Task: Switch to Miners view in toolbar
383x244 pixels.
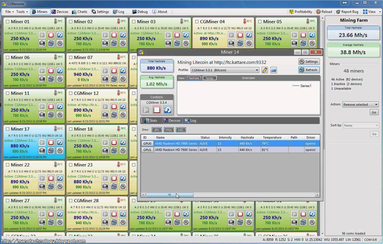Action: click(40, 12)
